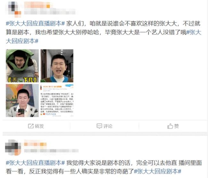This screenshot has width=208, height=178.
Task: Click the 评论 text label
Action: tap(108, 126)
